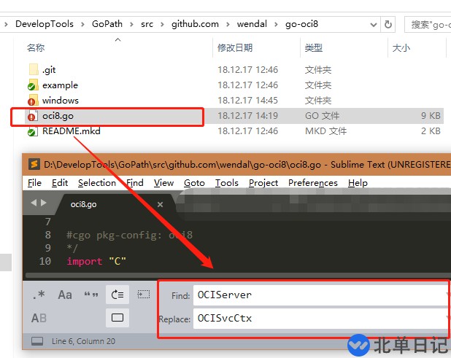Screen dimensions: 451x358
Task: Open the Edit menu
Action: pos(60,183)
